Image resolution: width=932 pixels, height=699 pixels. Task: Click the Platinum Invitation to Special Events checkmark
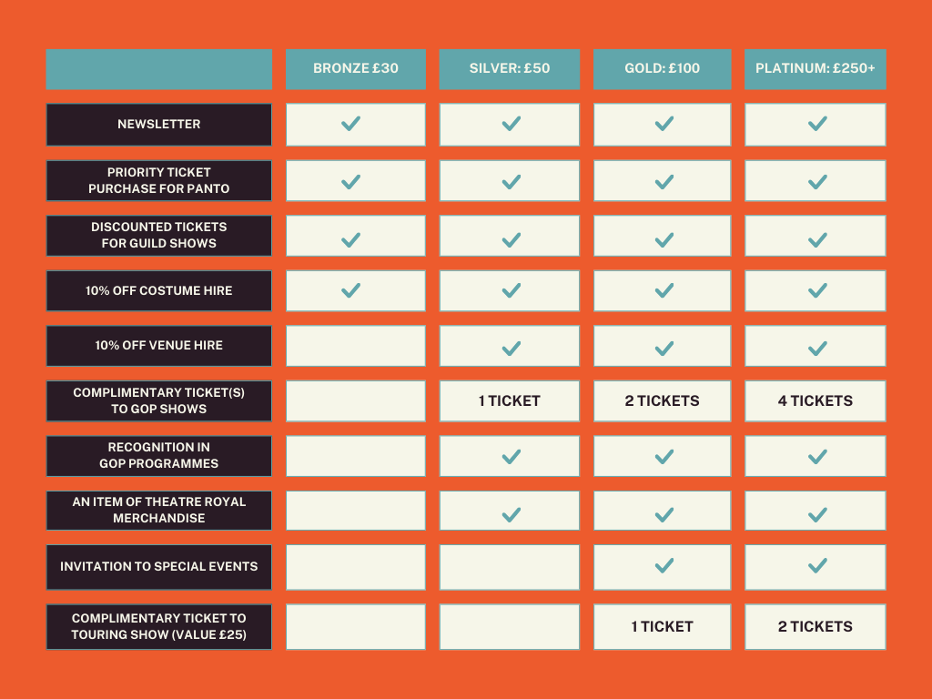click(817, 565)
